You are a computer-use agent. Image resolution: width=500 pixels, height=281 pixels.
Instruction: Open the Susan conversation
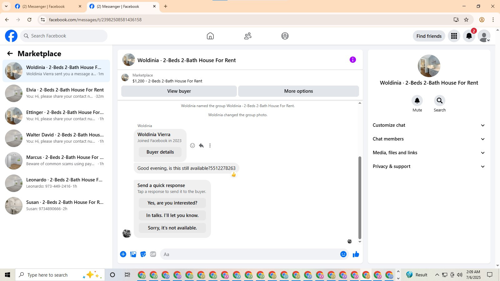56,206
